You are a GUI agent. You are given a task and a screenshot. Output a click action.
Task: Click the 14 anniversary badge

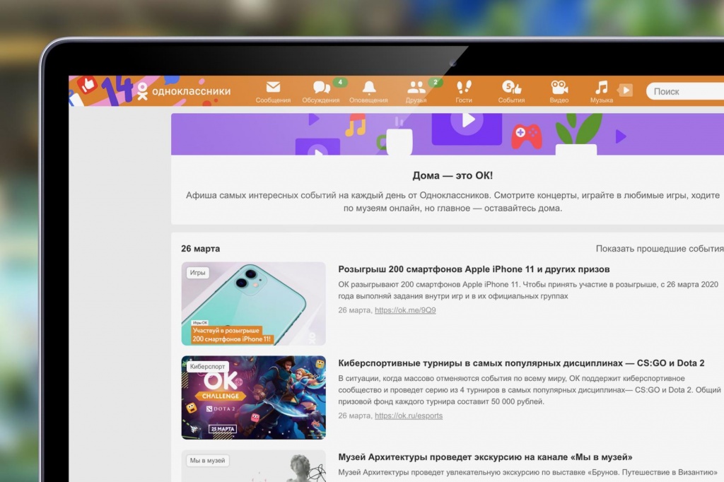coord(117,90)
